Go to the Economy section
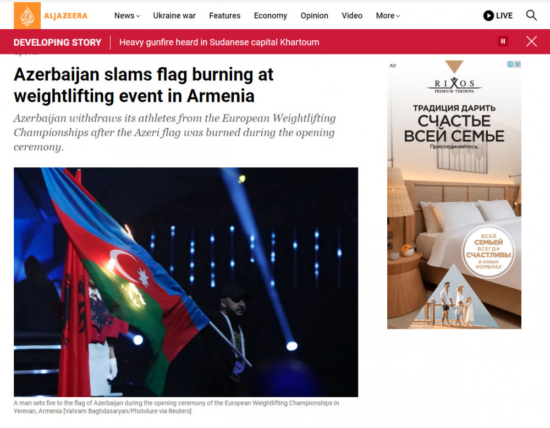Image resolution: width=550 pixels, height=428 pixels. (x=271, y=16)
